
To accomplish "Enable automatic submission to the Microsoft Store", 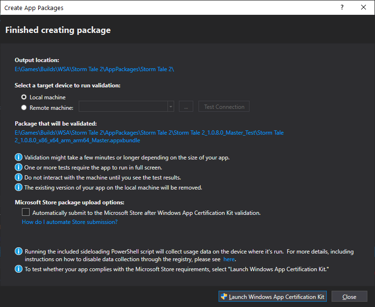I will pyautogui.click(x=26, y=212).
